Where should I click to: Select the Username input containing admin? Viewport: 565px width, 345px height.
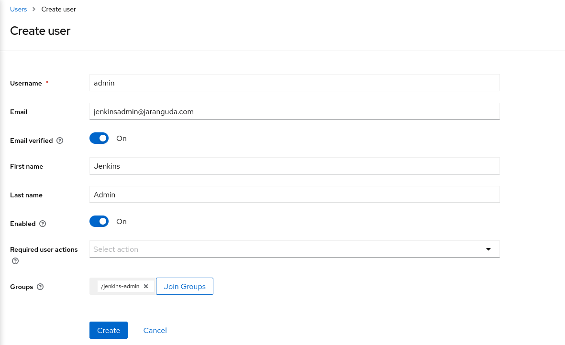coord(294,82)
